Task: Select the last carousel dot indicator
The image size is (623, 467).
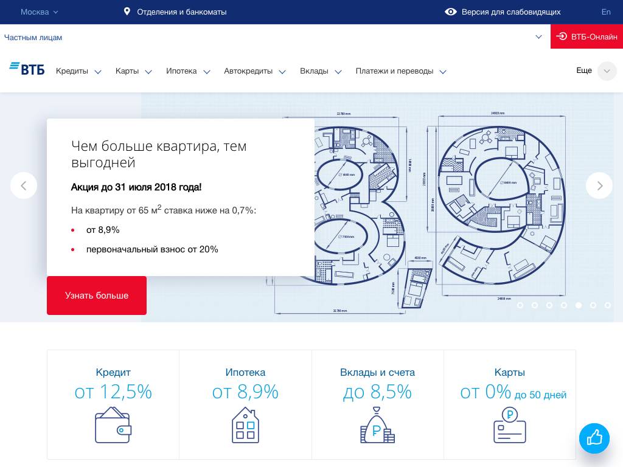Action: [608, 305]
